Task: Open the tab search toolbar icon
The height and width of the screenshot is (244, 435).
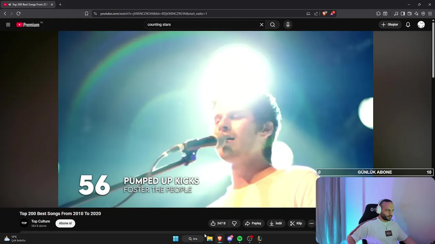Action: point(385,14)
